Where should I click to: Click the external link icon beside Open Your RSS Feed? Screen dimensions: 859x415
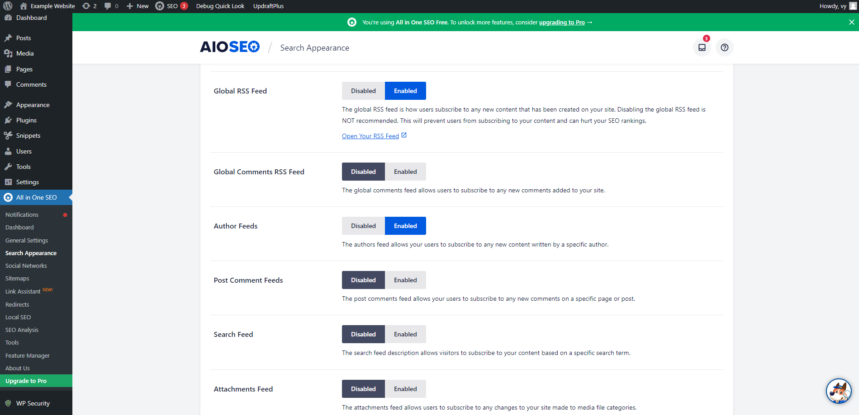[404, 135]
